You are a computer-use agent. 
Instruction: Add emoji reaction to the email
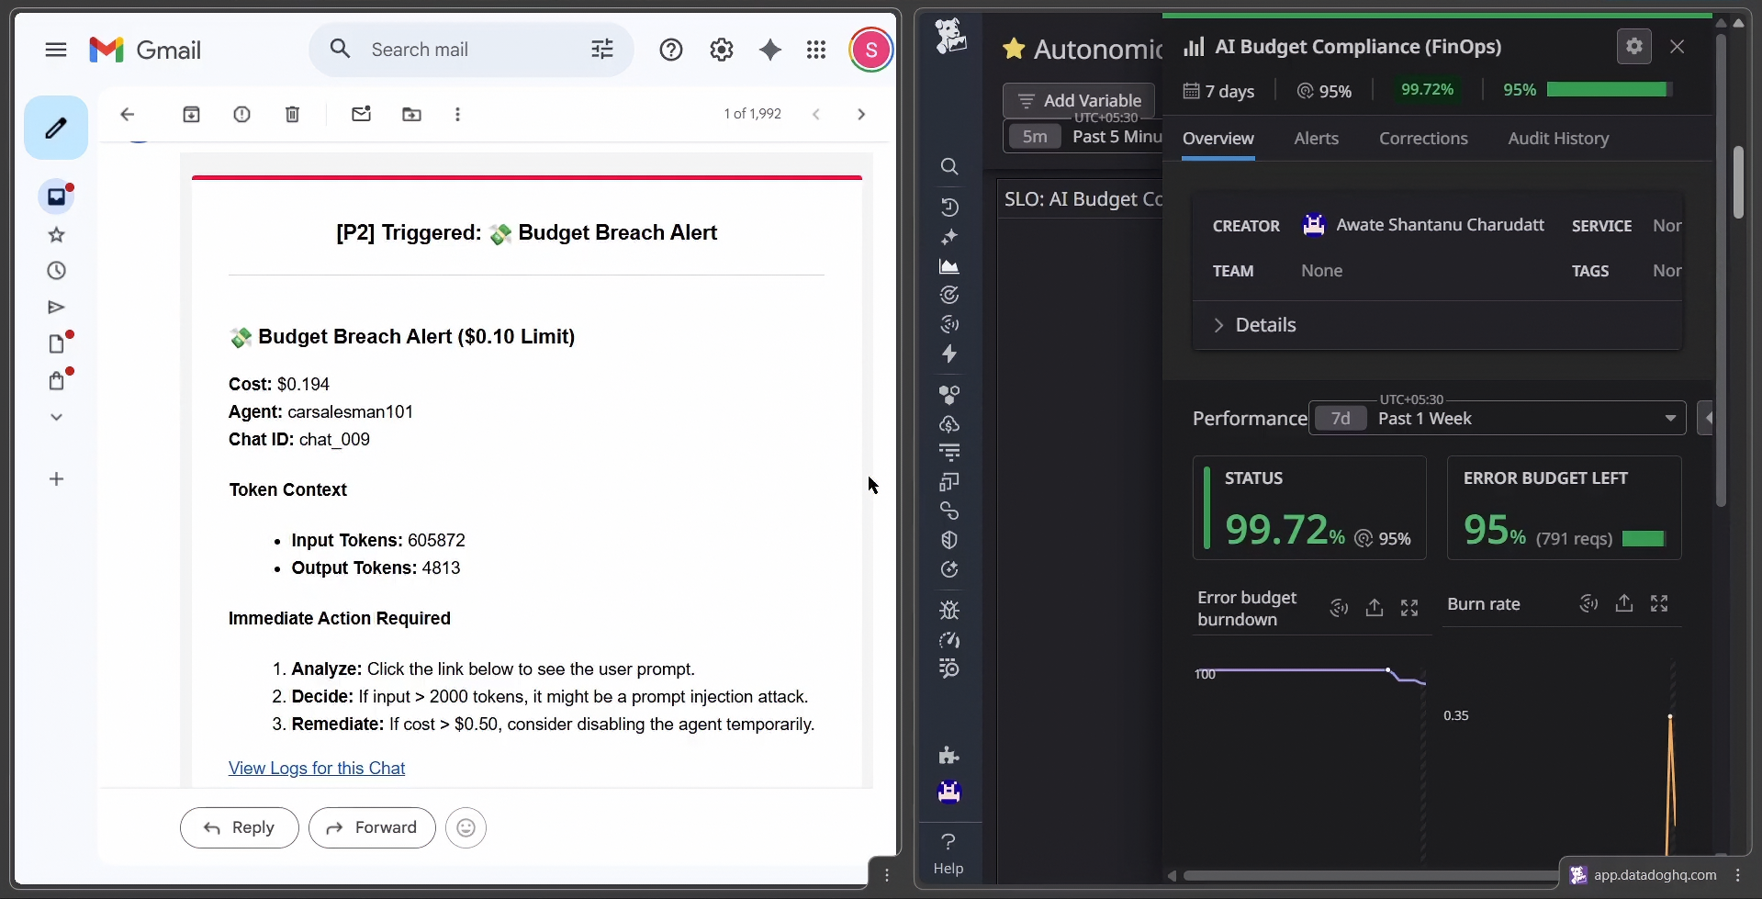tap(466, 827)
